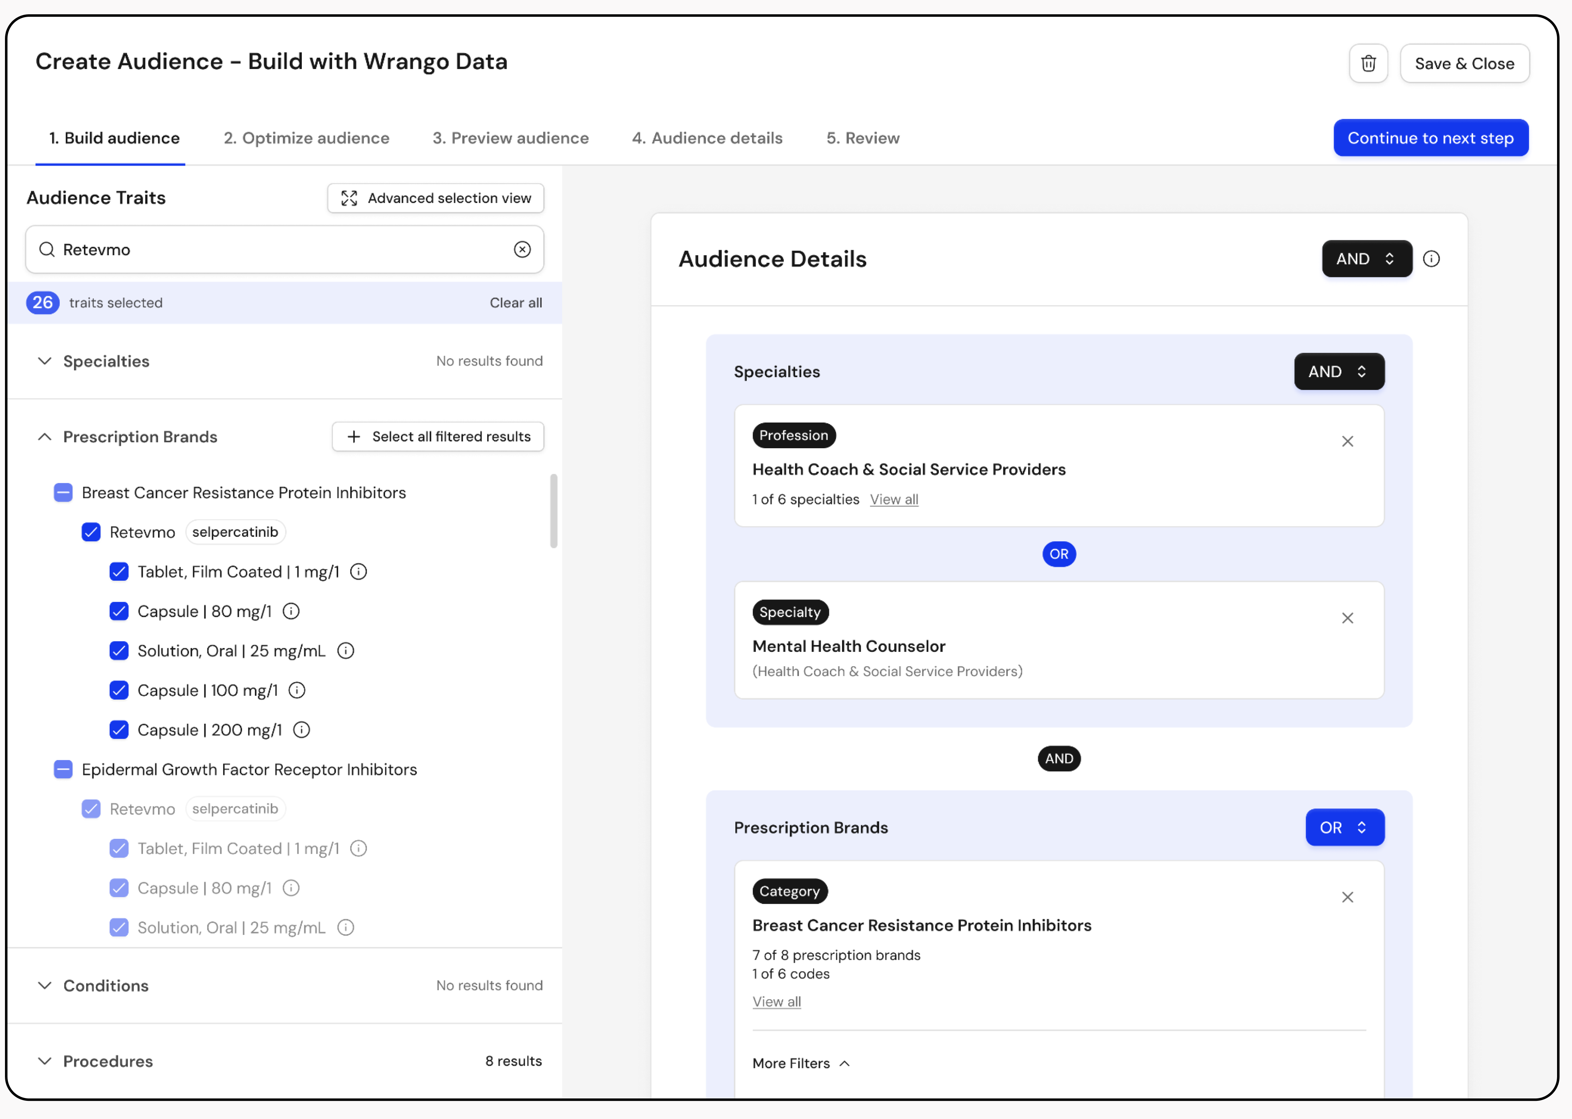This screenshot has height=1119, width=1572.
Task: Go to the Review tab
Action: pos(862,138)
